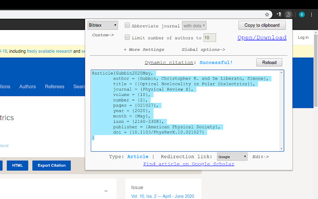The image size is (318, 199).
Task: Open the Chrome profile avatar
Action: pos(301,14)
